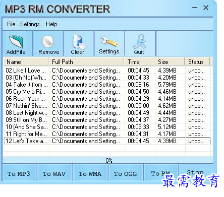Select row "02 Like I Love ..."

tap(107, 71)
